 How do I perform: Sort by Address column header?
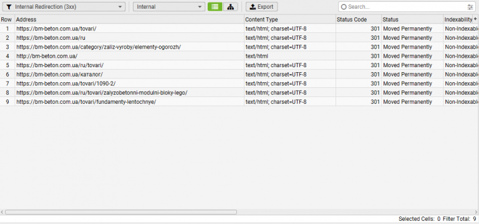coord(130,19)
